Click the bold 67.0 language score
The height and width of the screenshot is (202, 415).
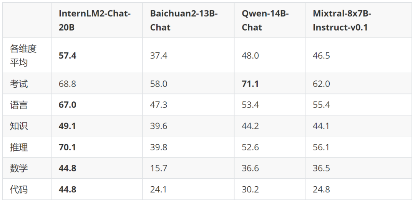click(x=68, y=105)
